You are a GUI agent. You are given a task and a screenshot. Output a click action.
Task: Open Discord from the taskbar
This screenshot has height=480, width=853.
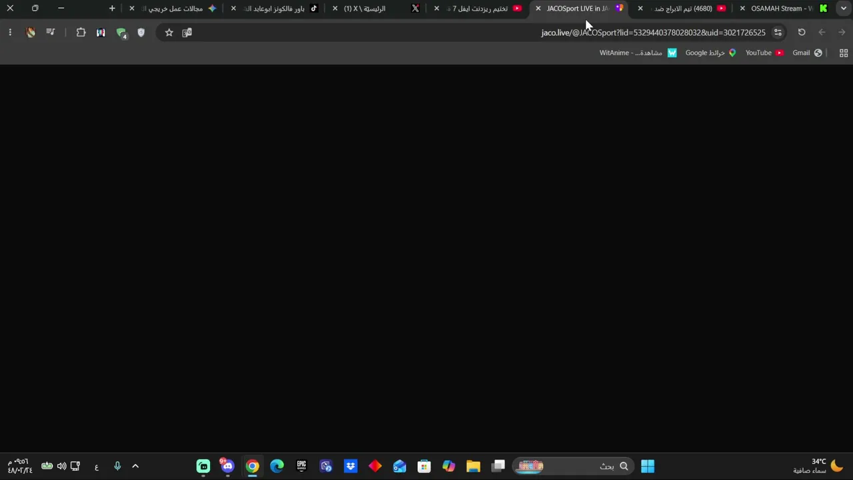click(228, 466)
